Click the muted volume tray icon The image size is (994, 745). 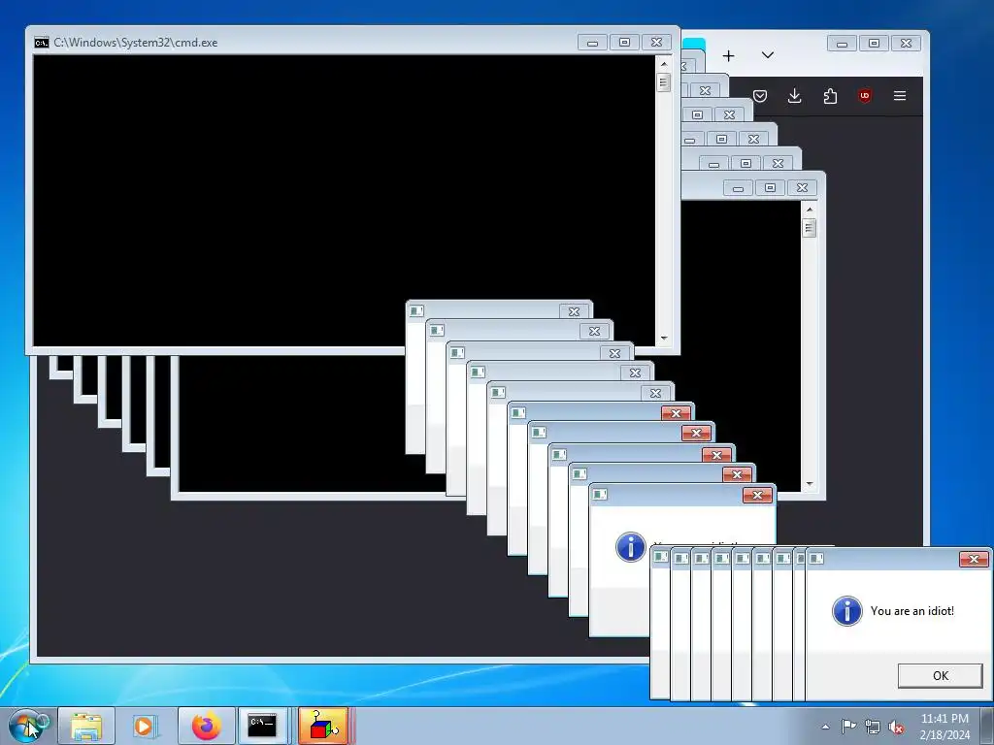tap(896, 727)
